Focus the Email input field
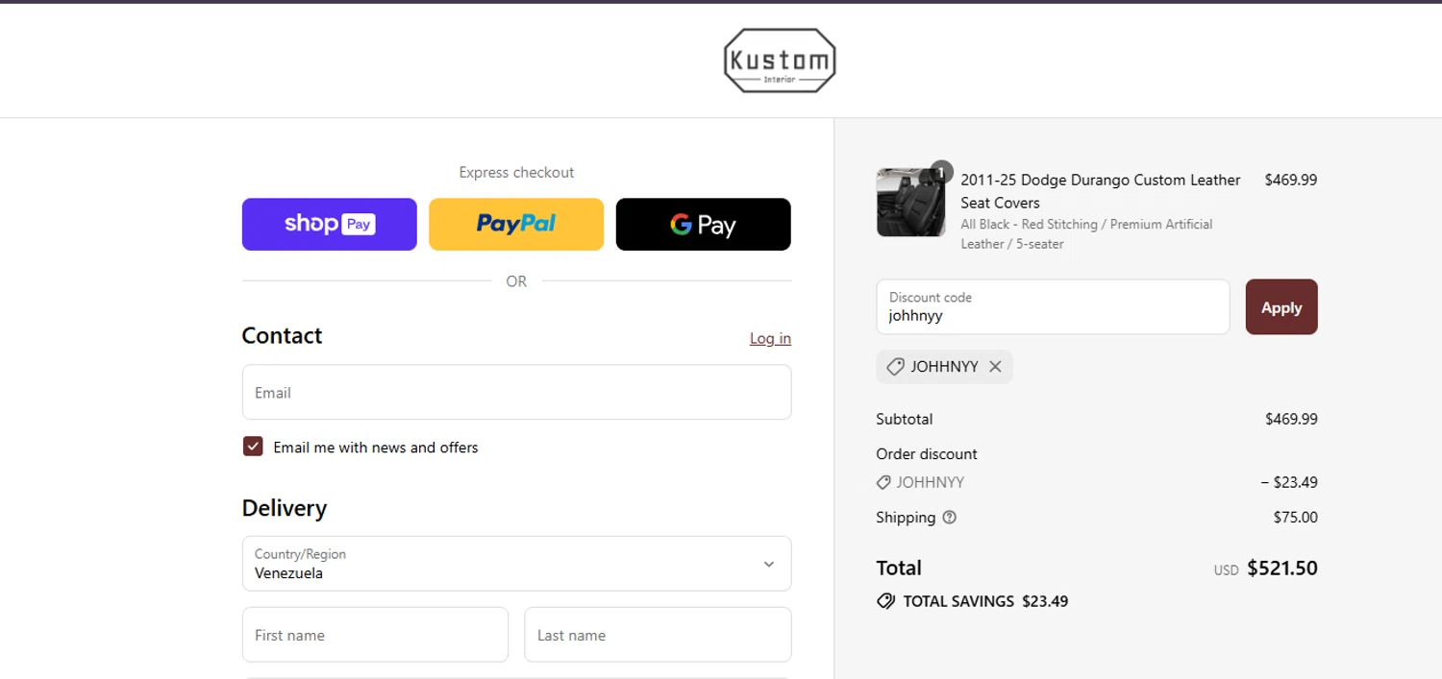 [x=516, y=392]
